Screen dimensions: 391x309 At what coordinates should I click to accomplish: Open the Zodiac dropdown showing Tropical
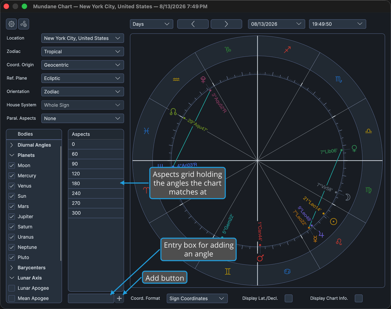coord(83,51)
